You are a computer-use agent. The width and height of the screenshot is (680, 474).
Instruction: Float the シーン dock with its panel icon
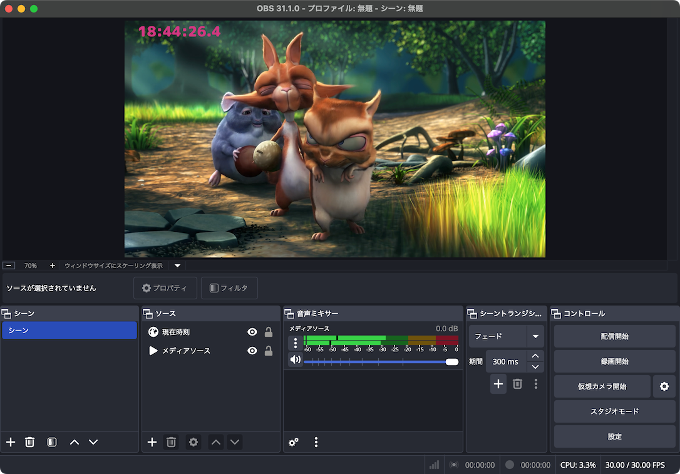[x=6, y=313]
